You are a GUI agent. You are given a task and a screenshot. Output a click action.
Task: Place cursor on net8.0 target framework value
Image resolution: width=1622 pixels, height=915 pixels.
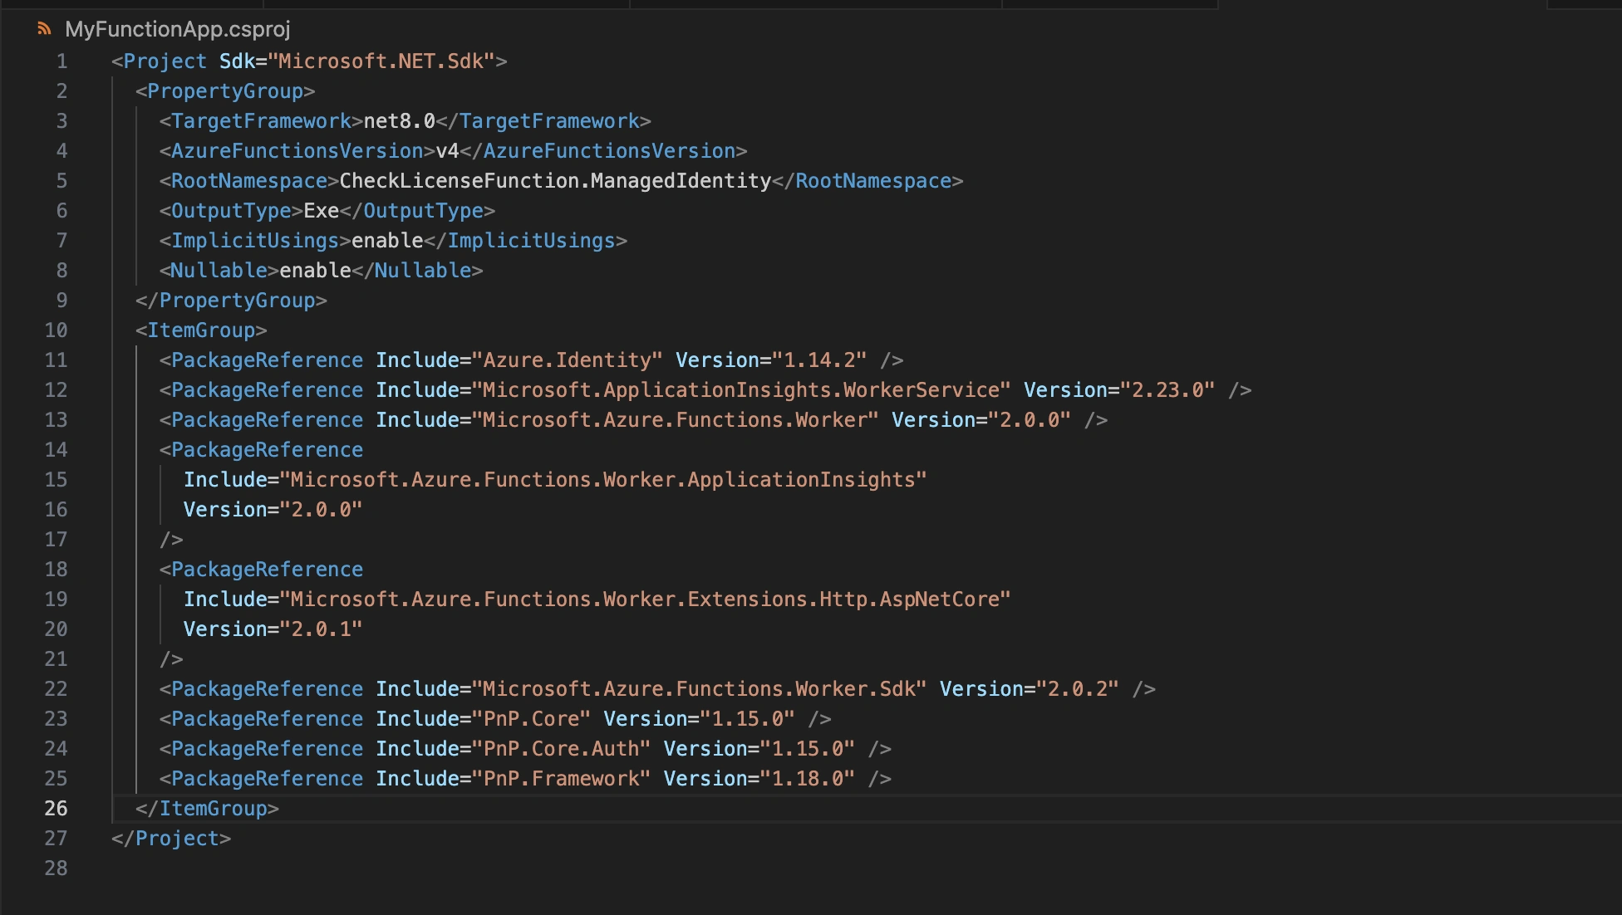pyautogui.click(x=400, y=121)
